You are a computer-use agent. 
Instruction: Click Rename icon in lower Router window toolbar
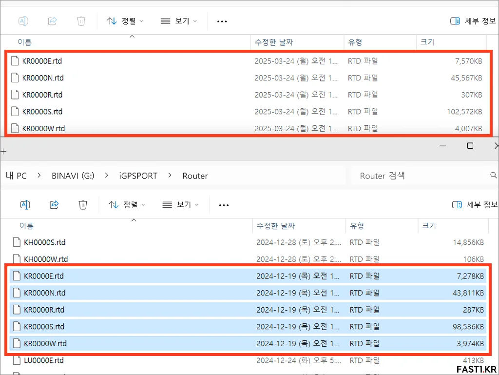(25, 205)
